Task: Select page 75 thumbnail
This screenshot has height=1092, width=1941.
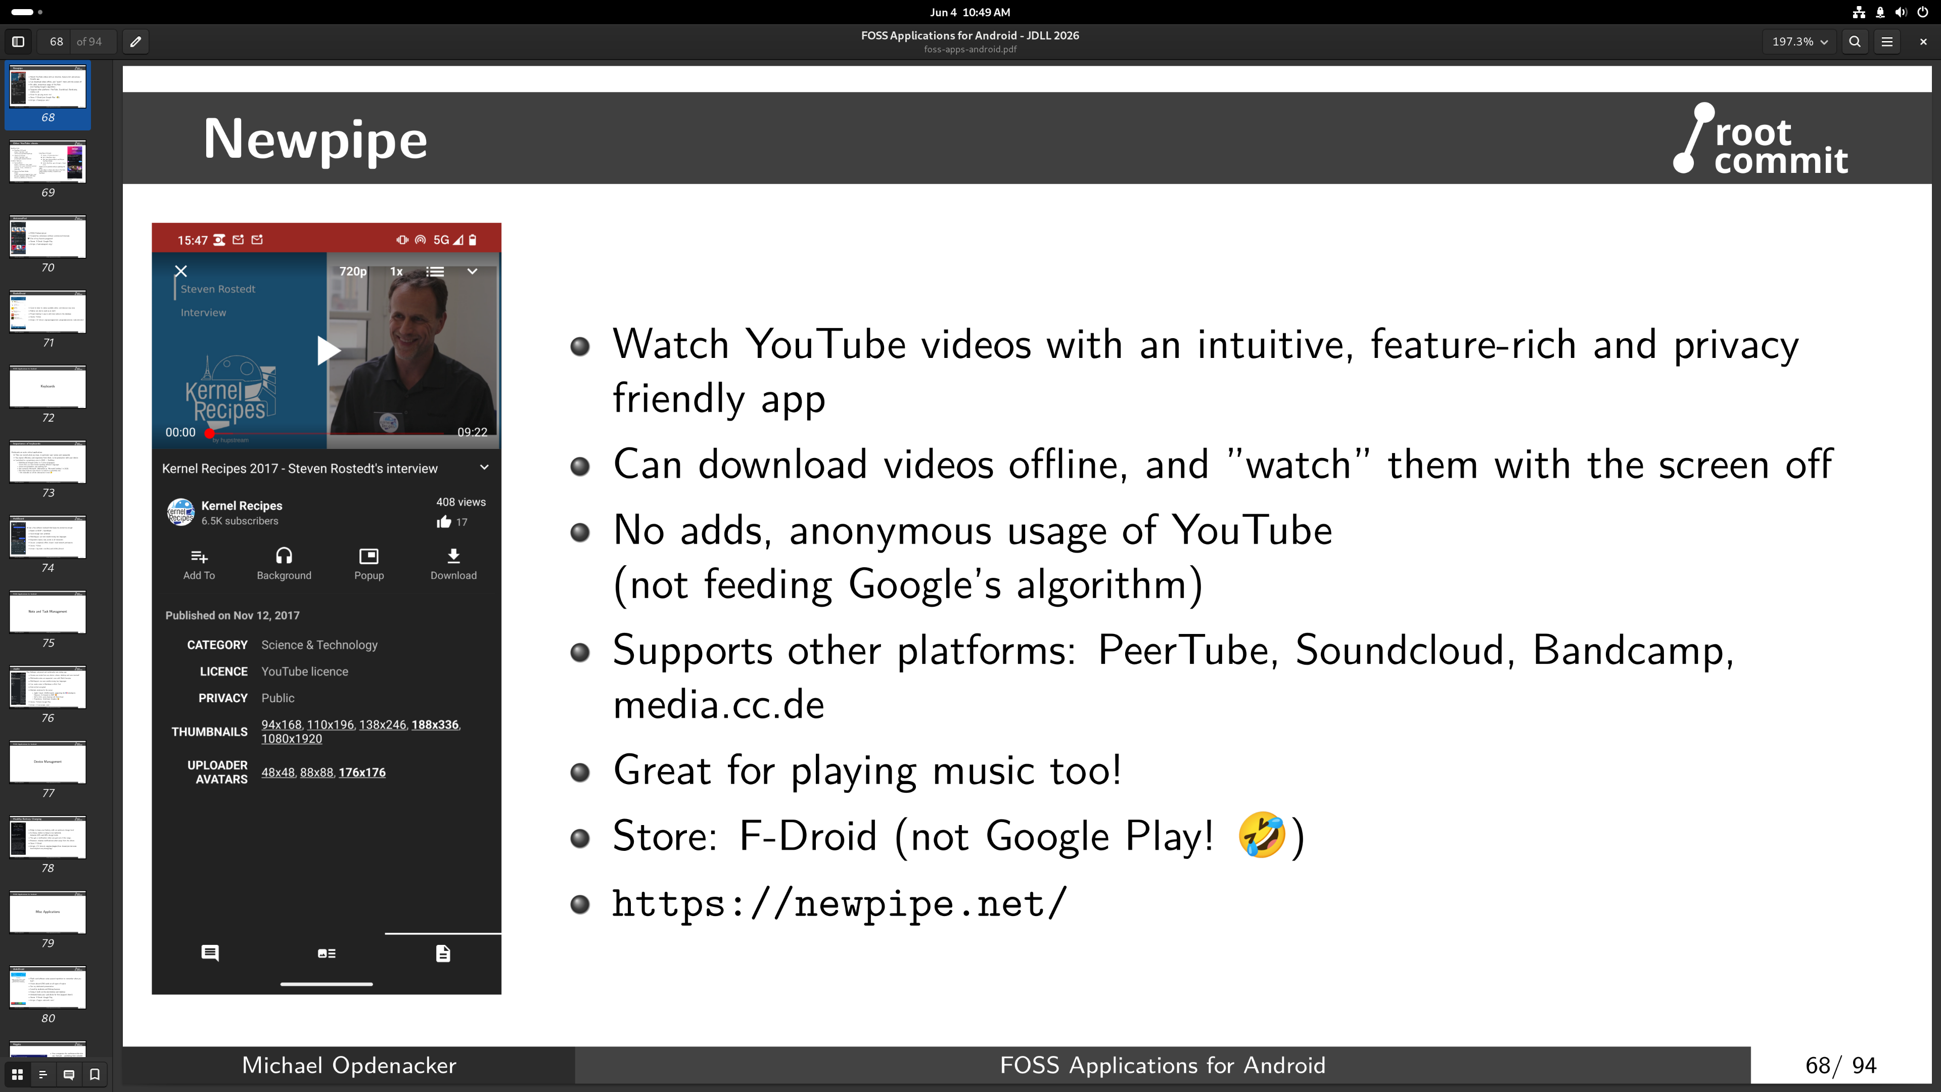Action: (x=48, y=612)
